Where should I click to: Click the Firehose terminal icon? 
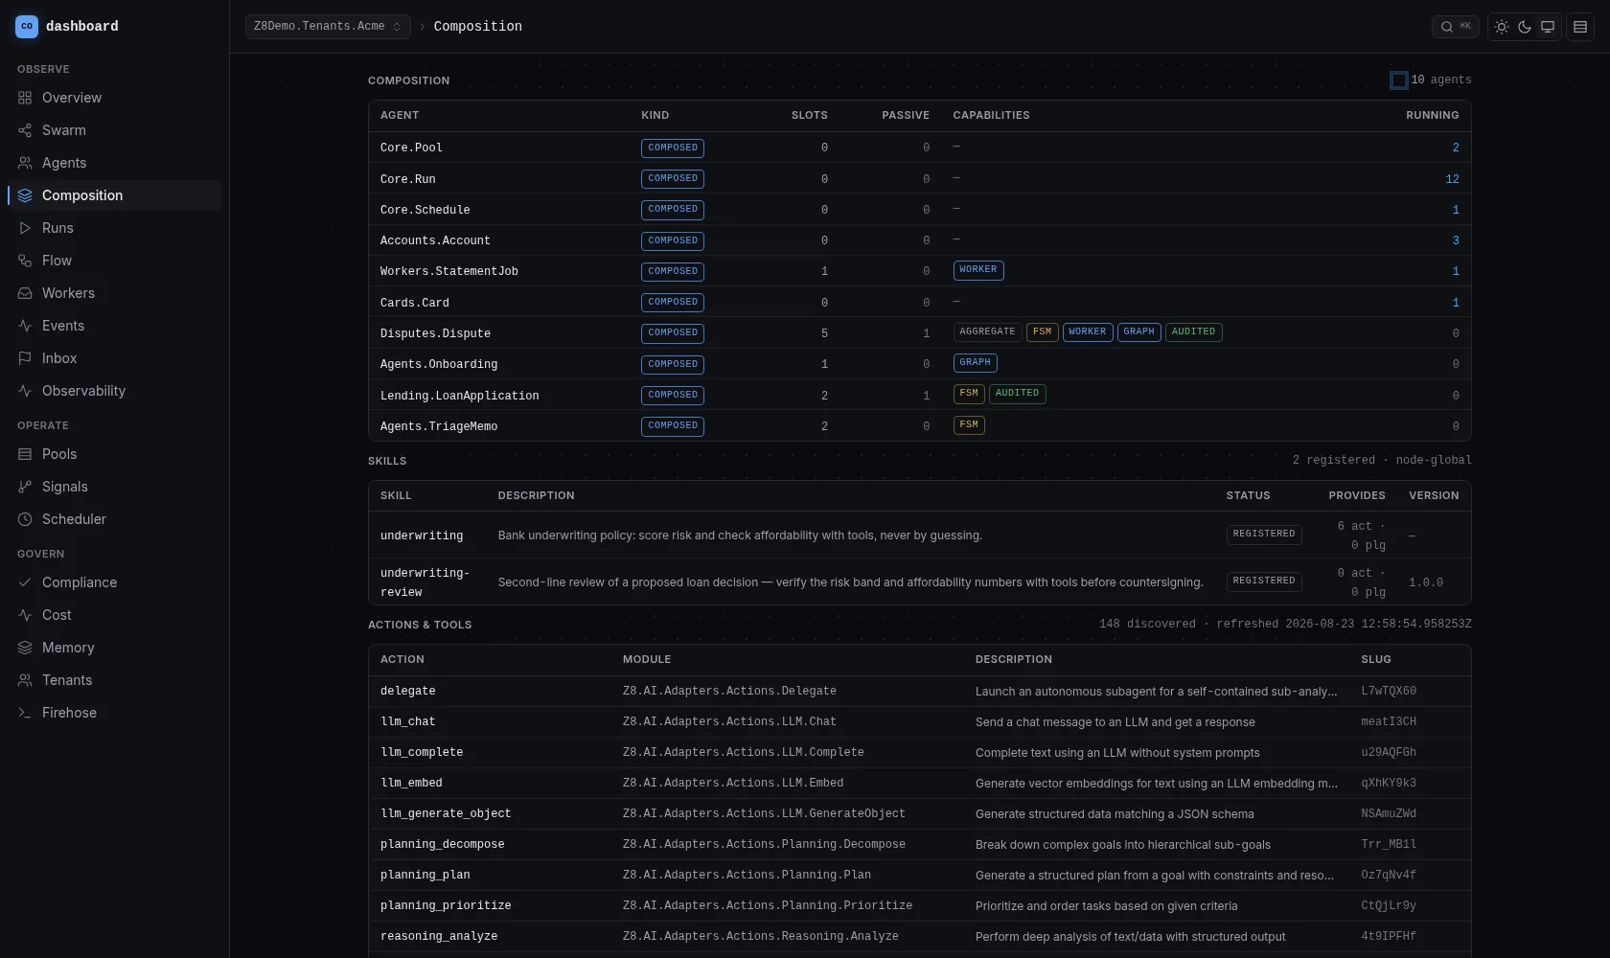pyautogui.click(x=25, y=713)
